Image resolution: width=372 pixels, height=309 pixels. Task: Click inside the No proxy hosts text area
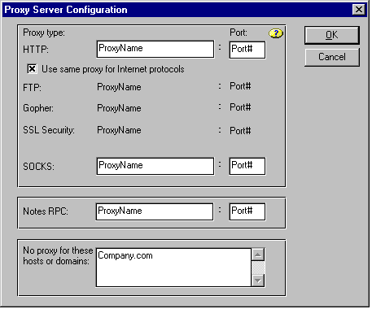coord(173,268)
